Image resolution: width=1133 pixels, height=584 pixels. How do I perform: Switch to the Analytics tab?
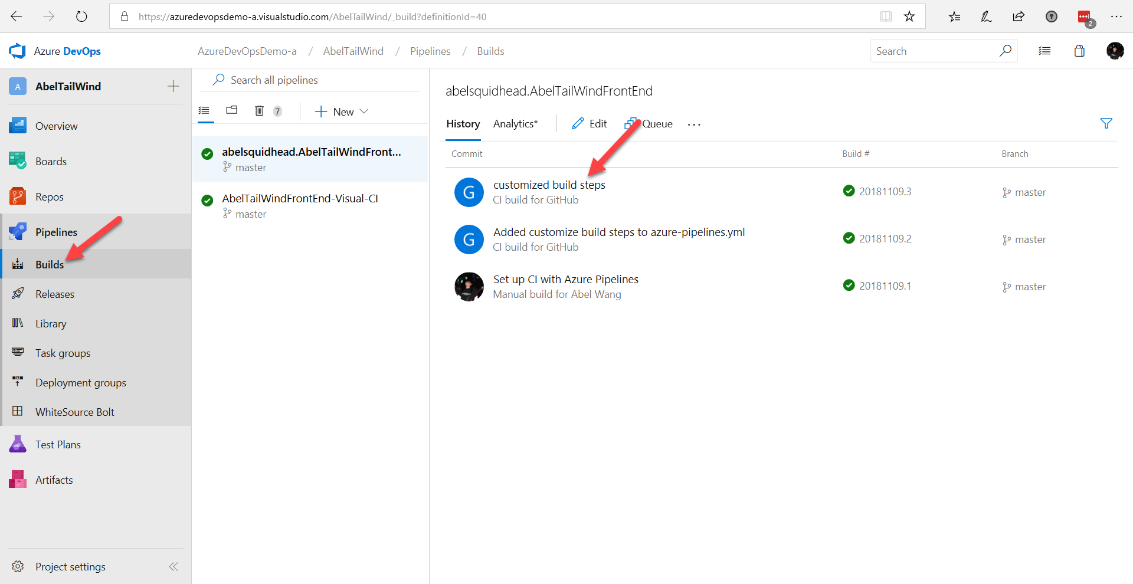515,124
